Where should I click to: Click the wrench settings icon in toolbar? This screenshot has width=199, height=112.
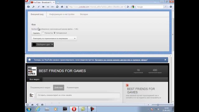point(34,7)
